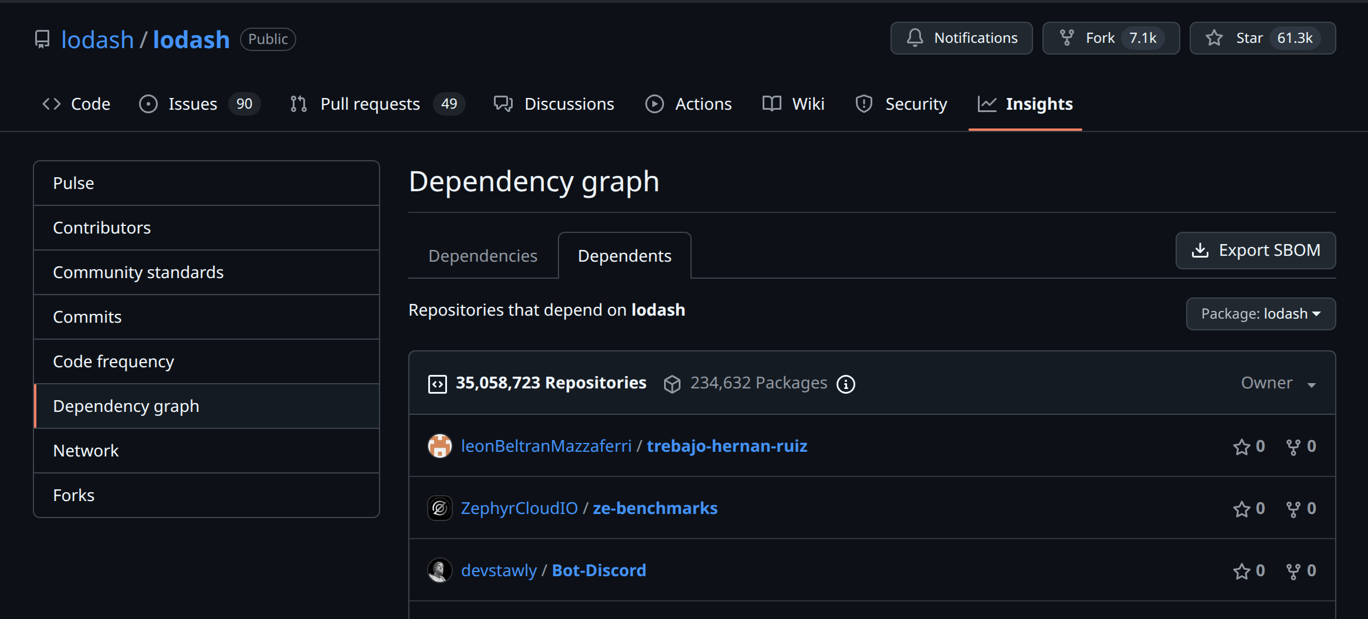
Task: Click the repository code icon beside 35,058,723
Action: click(438, 384)
